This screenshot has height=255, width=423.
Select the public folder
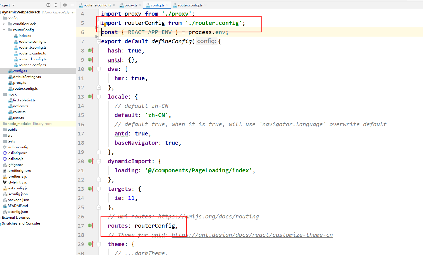tap(13, 130)
